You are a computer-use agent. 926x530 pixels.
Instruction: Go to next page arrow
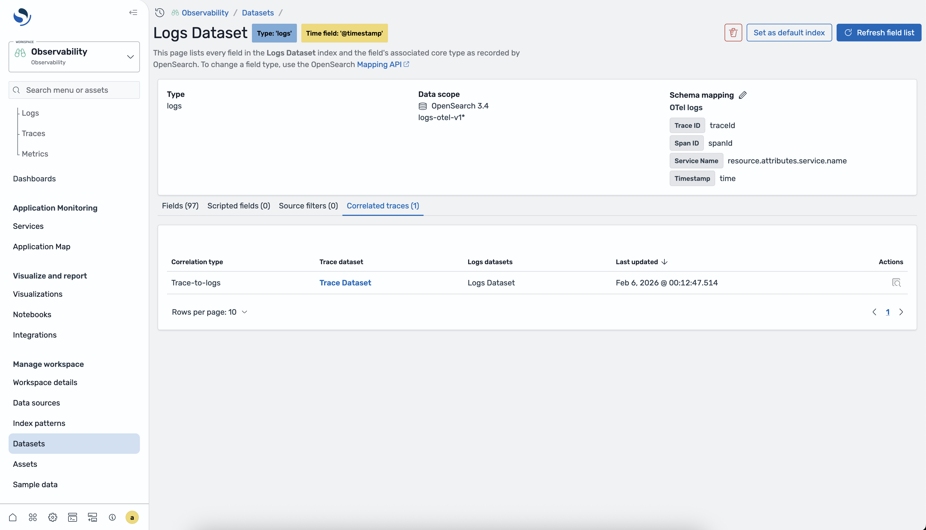click(x=901, y=312)
